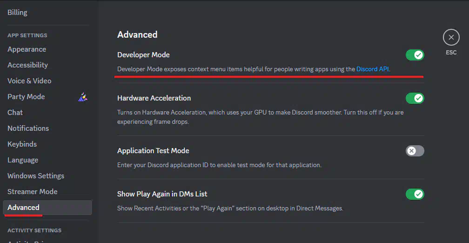Click the Hardware Acceleration heading text

coord(154,98)
